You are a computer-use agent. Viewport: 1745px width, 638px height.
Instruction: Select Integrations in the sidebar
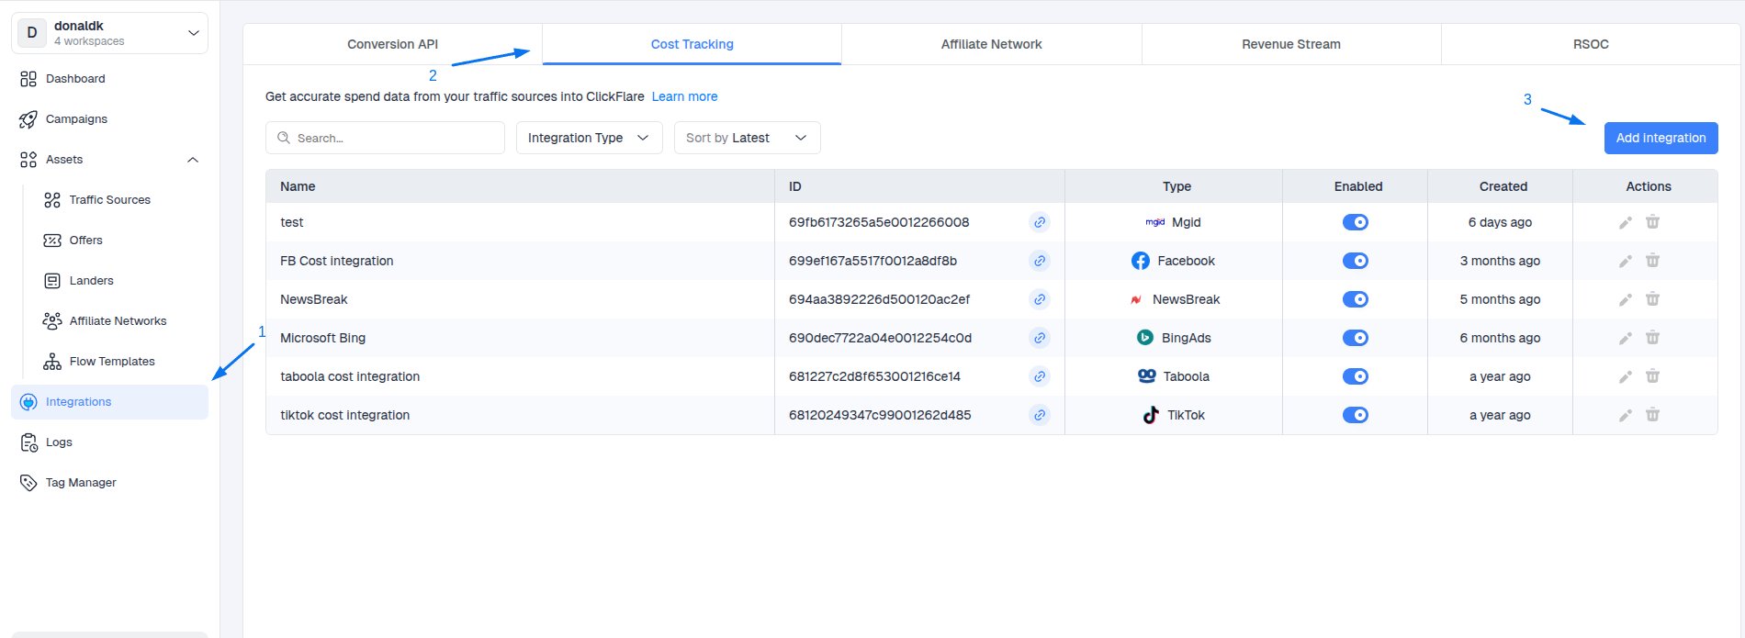tap(109, 402)
